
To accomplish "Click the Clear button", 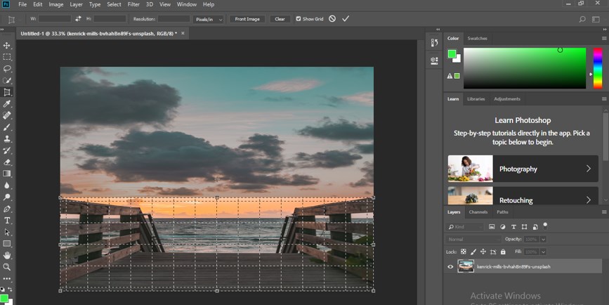I will point(280,19).
